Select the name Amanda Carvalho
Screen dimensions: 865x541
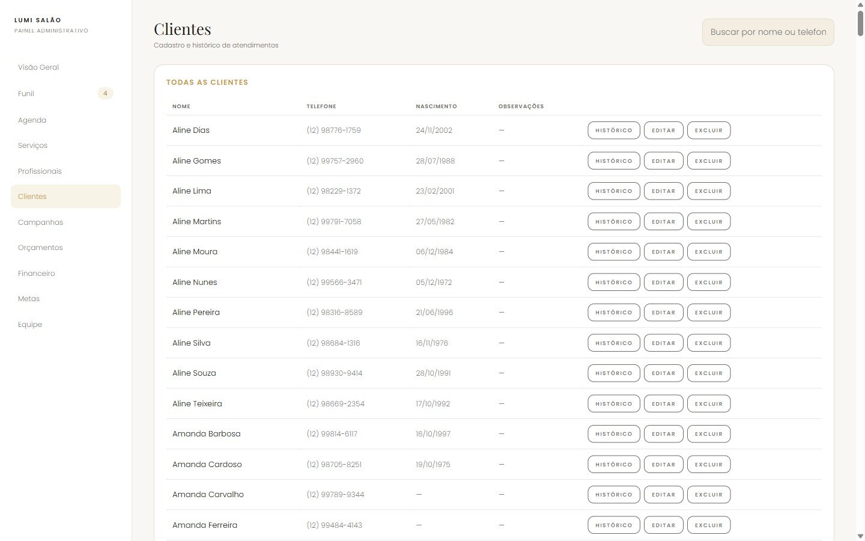[208, 495]
